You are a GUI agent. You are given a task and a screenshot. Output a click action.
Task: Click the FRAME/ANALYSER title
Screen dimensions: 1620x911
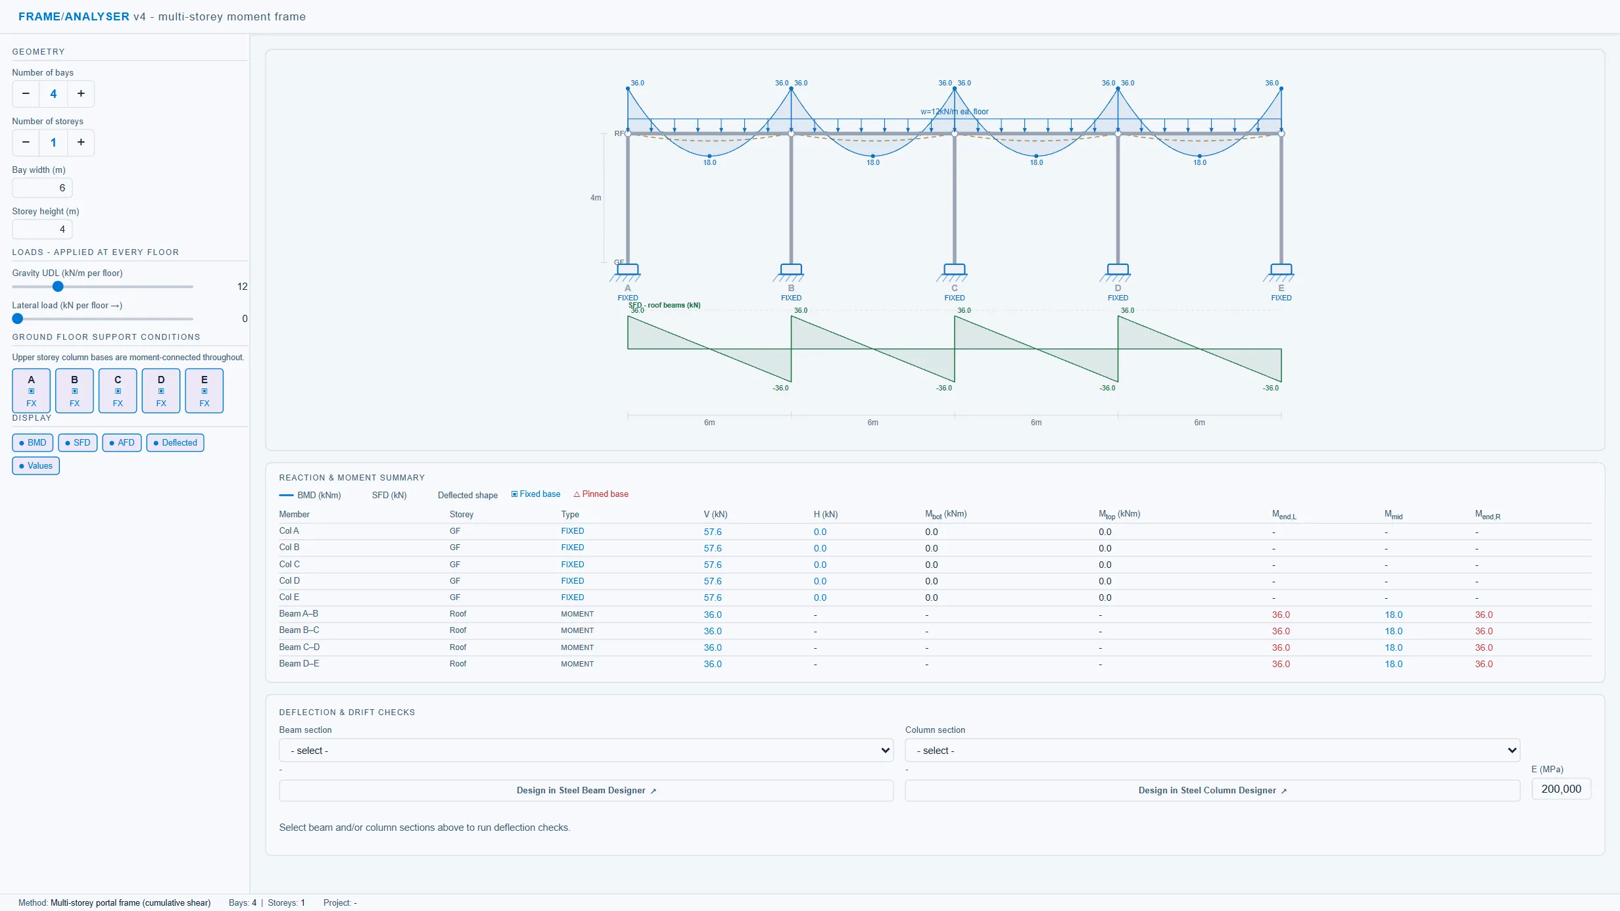[x=74, y=16]
